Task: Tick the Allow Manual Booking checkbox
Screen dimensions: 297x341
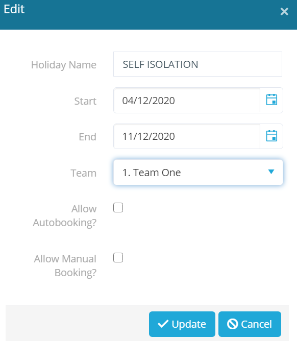Action: (x=118, y=257)
